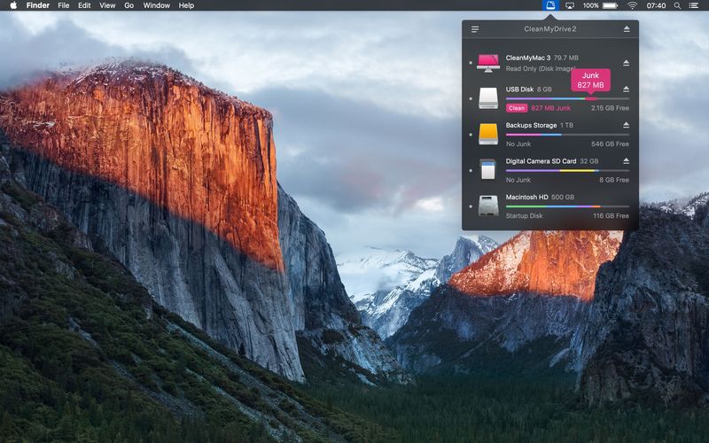Image resolution: width=709 pixels, height=443 pixels.
Task: Click the Digital Camera SD Card usage bar
Action: pos(567,170)
